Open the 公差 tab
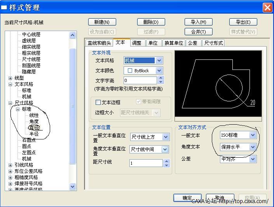 (x=193, y=43)
